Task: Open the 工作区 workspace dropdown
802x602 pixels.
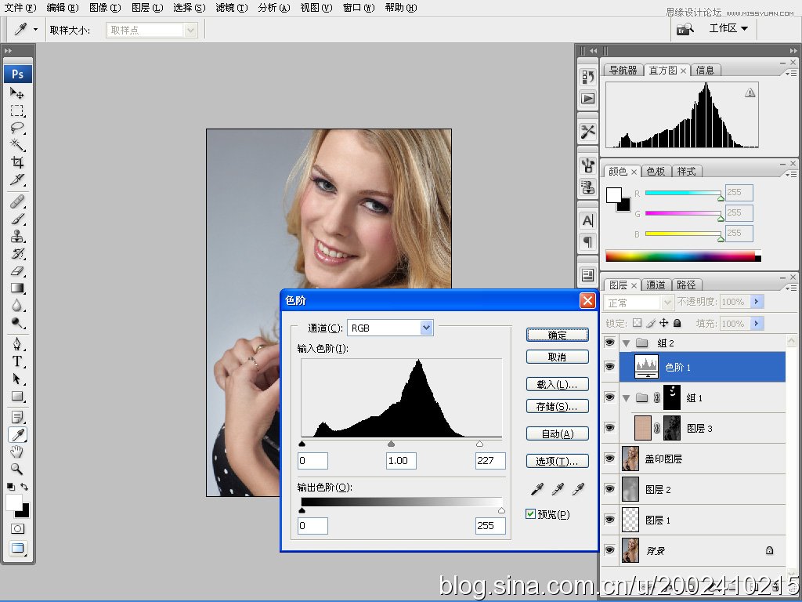Action: click(728, 29)
